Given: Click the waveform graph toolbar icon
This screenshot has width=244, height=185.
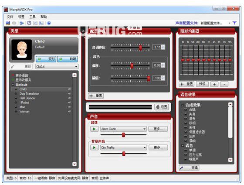Looking at the screenshot, I should tap(35, 23).
